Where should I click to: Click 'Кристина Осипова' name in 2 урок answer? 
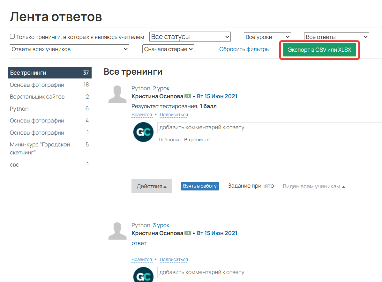click(x=157, y=96)
